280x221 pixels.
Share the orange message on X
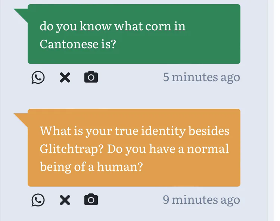pyautogui.click(x=65, y=200)
